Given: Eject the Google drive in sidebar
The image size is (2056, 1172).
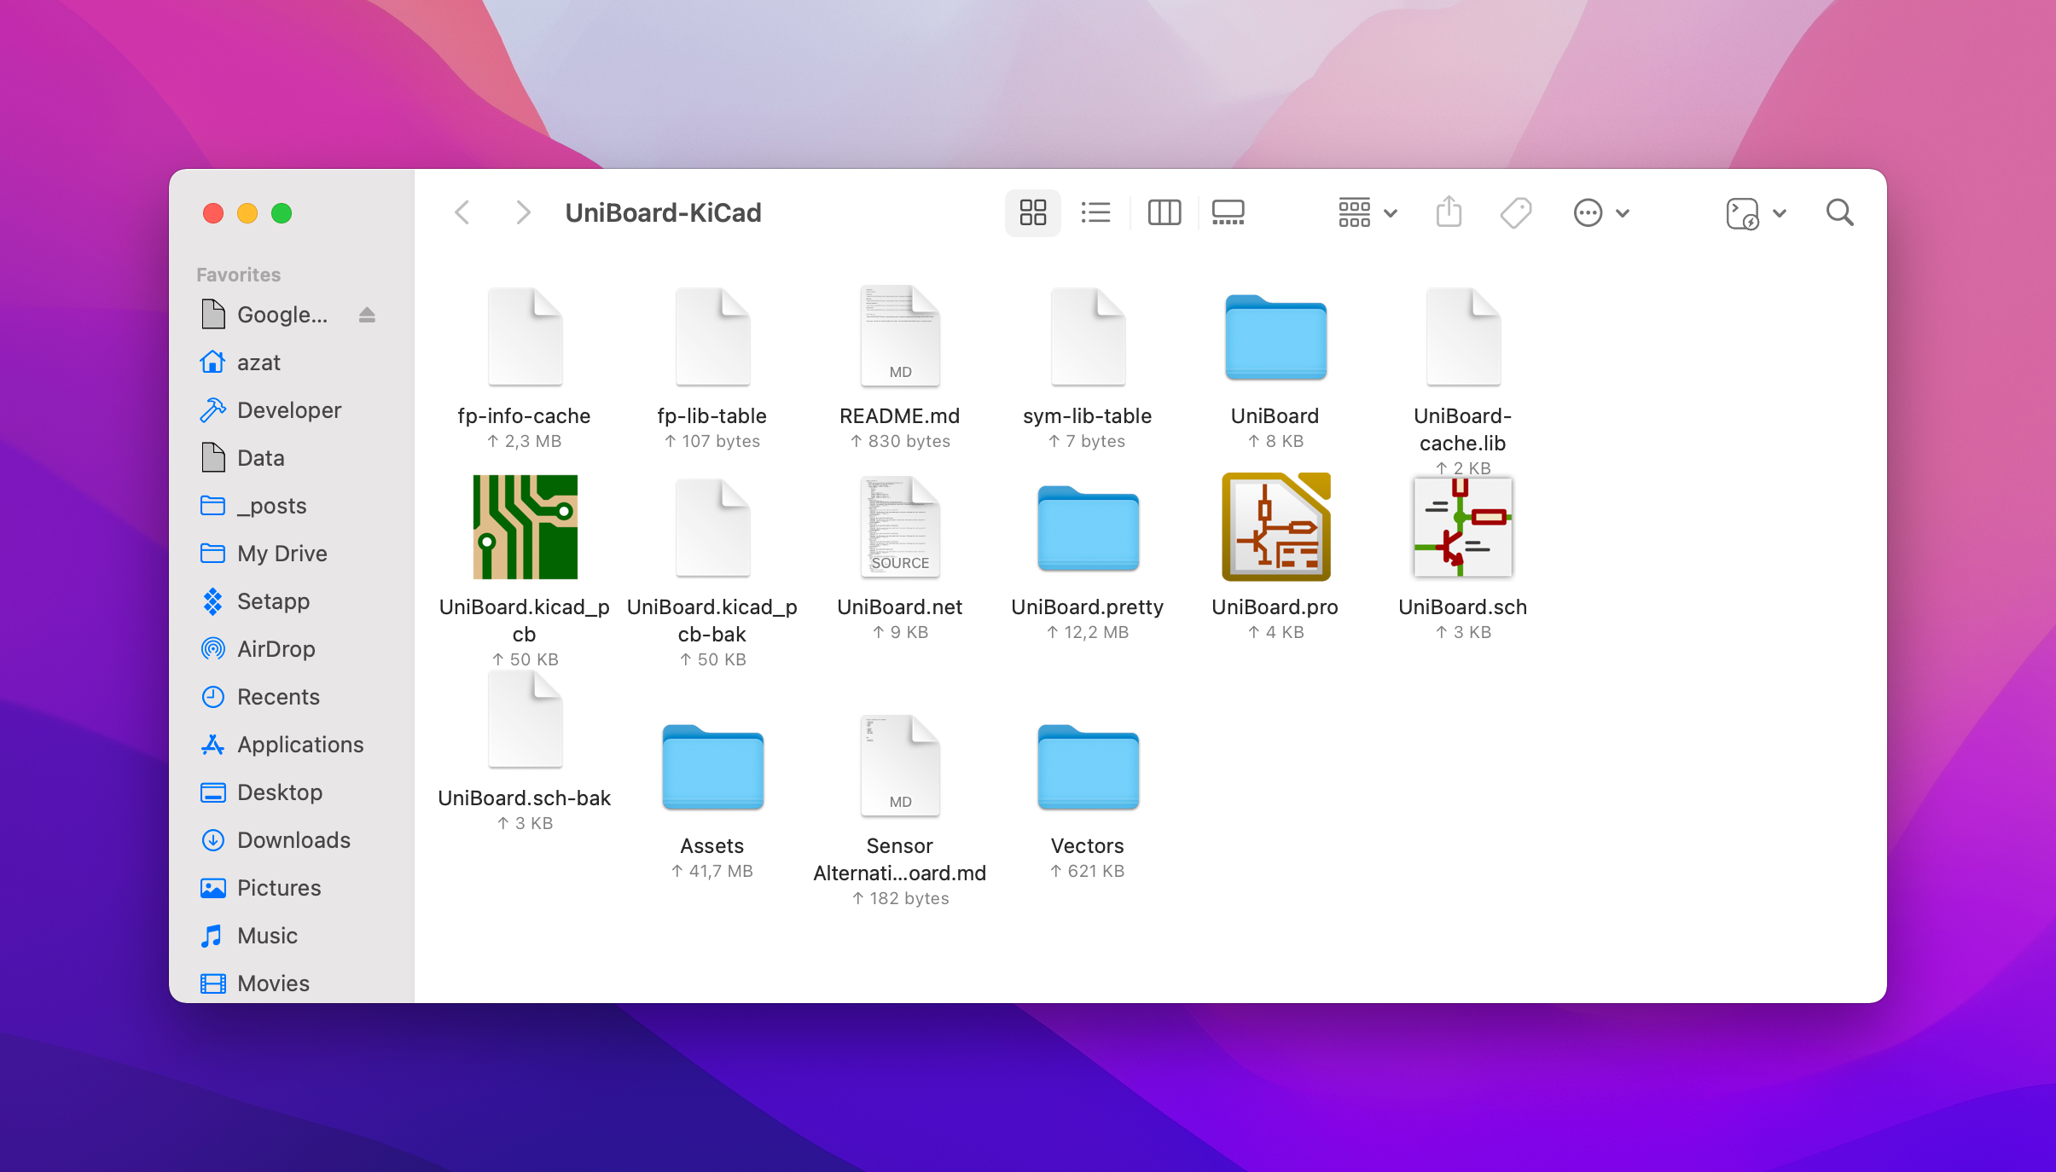Looking at the screenshot, I should click(x=367, y=315).
